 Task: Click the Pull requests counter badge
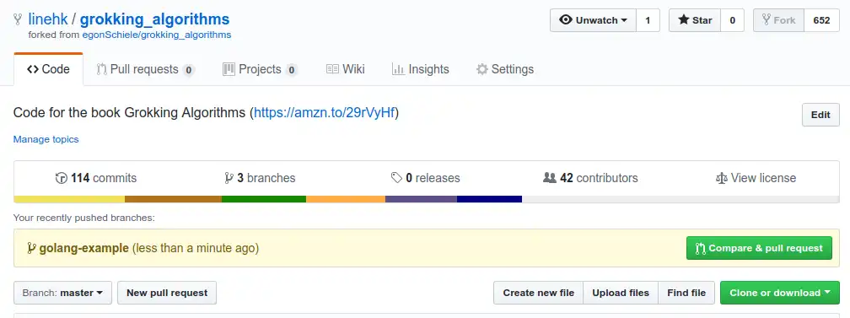[188, 70]
